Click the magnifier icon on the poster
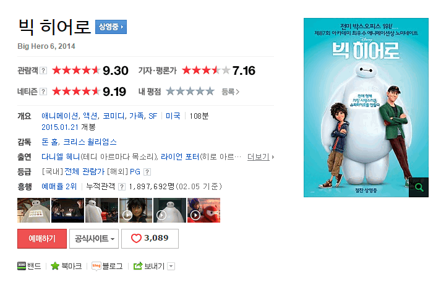 pos(419,187)
